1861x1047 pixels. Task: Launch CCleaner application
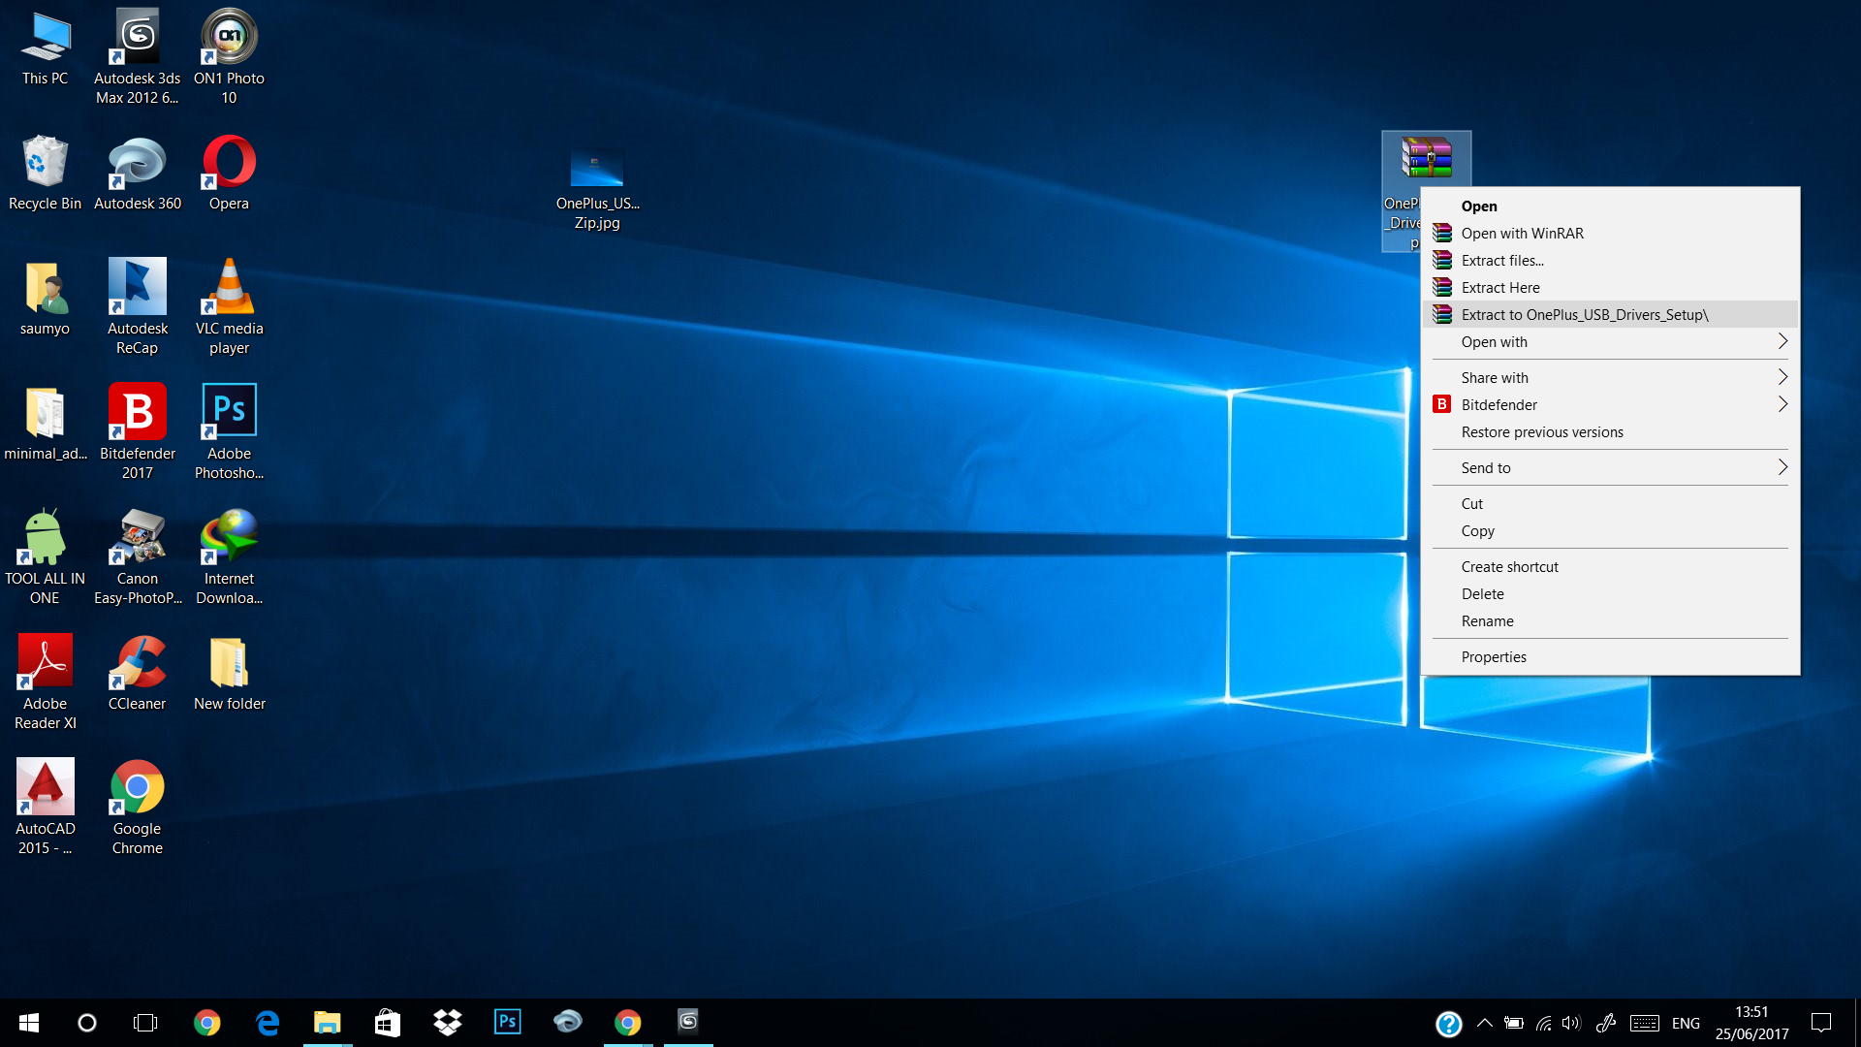coord(136,671)
